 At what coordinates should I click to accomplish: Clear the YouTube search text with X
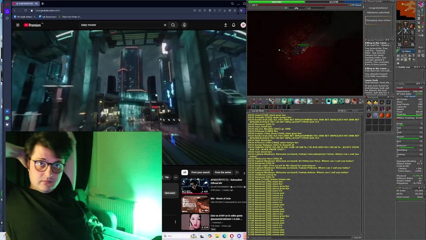[x=165, y=25]
